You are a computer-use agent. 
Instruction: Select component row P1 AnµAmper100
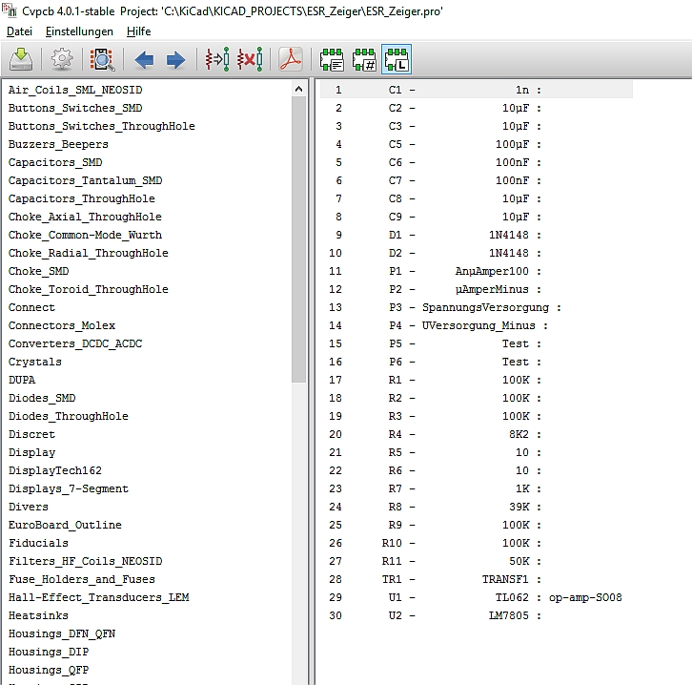click(x=477, y=271)
